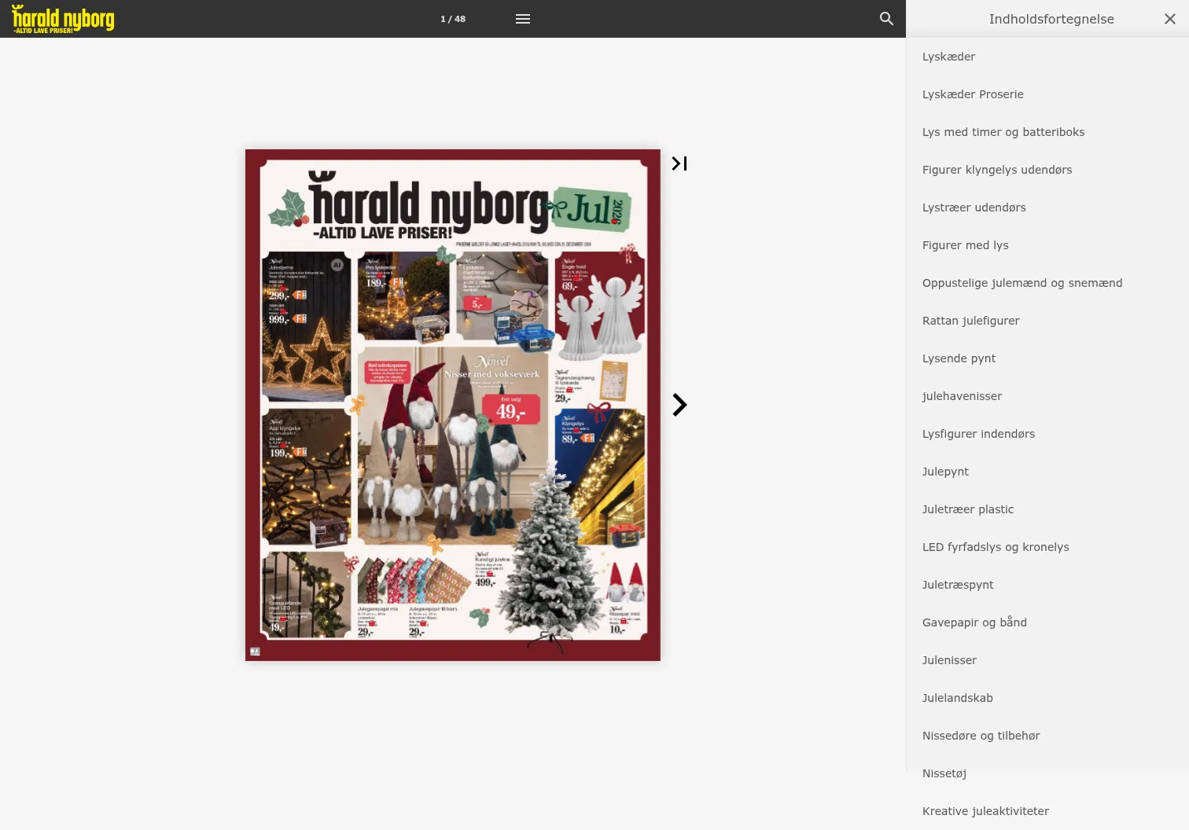Open Oppustelige julemænd og snemænd
Image resolution: width=1189 pixels, height=830 pixels.
(1047, 283)
